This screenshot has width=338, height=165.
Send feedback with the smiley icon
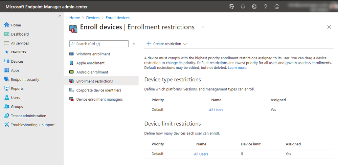(277, 7)
